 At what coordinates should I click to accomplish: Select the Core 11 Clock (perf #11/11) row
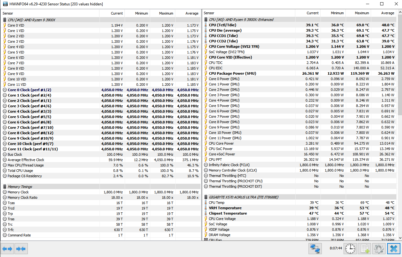click(x=101, y=149)
